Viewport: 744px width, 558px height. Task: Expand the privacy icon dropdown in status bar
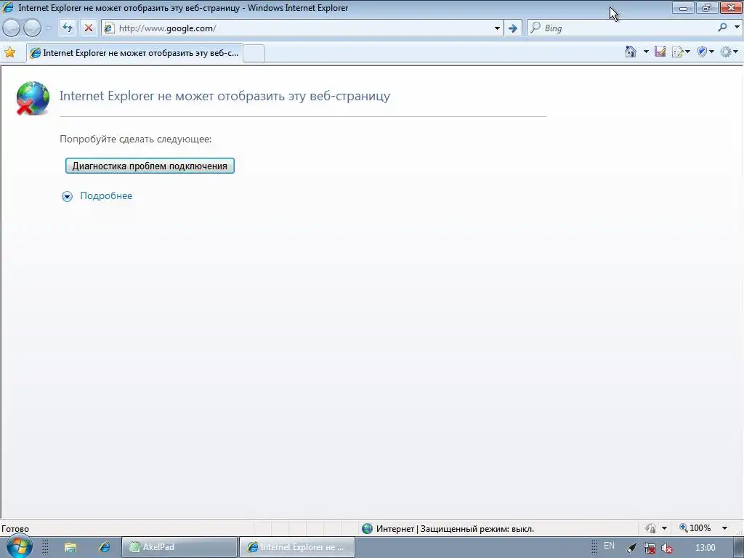point(664,528)
